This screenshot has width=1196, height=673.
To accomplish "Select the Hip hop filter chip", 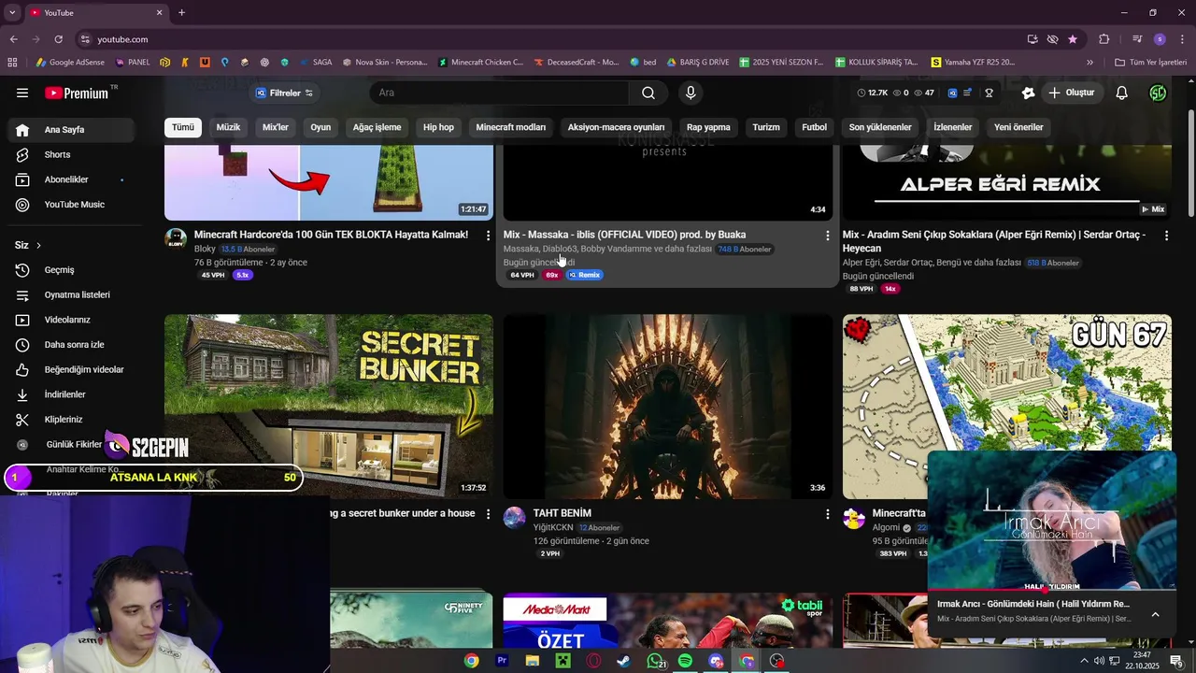I will pyautogui.click(x=438, y=127).
